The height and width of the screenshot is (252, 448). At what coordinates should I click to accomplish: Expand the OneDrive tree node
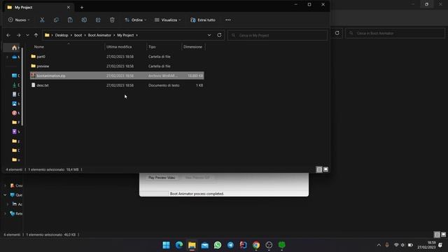[x=7, y=57]
